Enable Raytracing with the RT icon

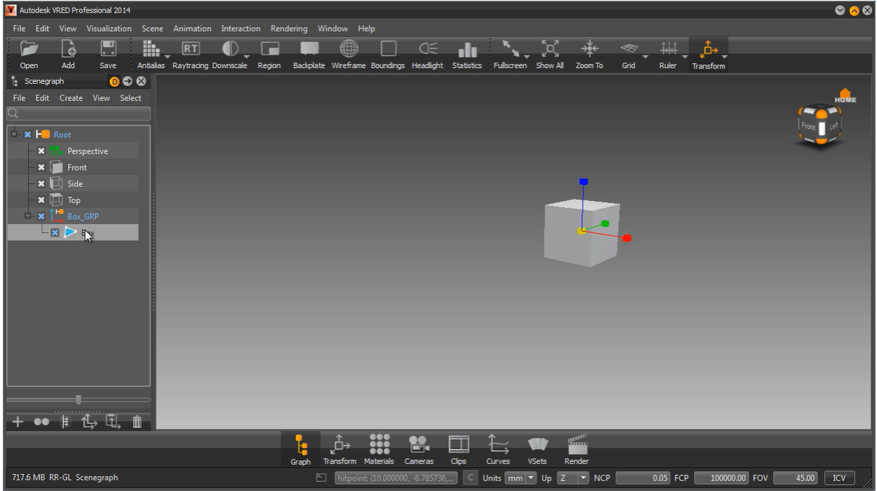coord(191,49)
